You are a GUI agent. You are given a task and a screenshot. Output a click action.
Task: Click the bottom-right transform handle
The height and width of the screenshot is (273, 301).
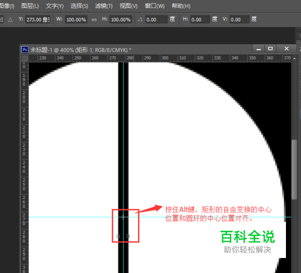pyautogui.click(x=128, y=236)
